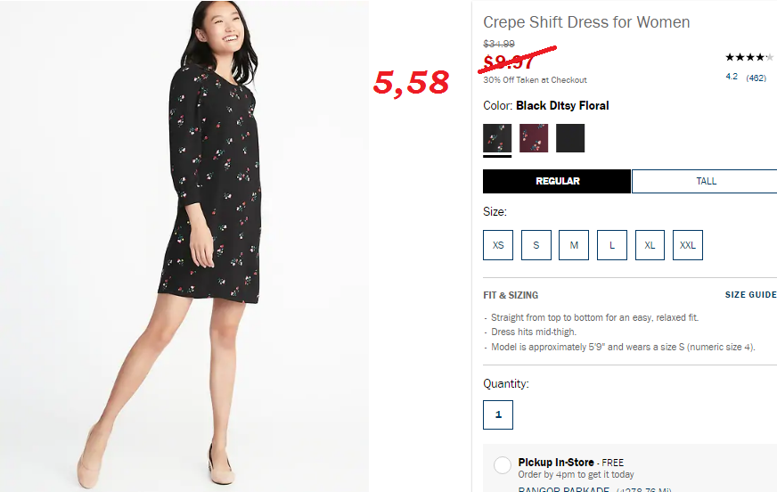Screen dimensions: 777x492
Task: Choose size XS
Action: point(498,245)
